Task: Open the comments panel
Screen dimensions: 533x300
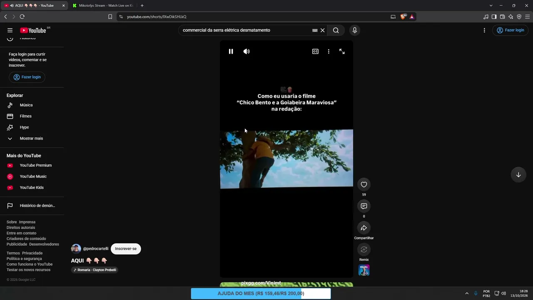Action: [x=364, y=206]
